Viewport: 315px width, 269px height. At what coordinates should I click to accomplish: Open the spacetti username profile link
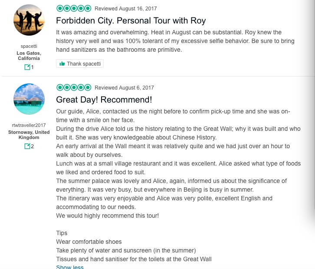coord(29,46)
